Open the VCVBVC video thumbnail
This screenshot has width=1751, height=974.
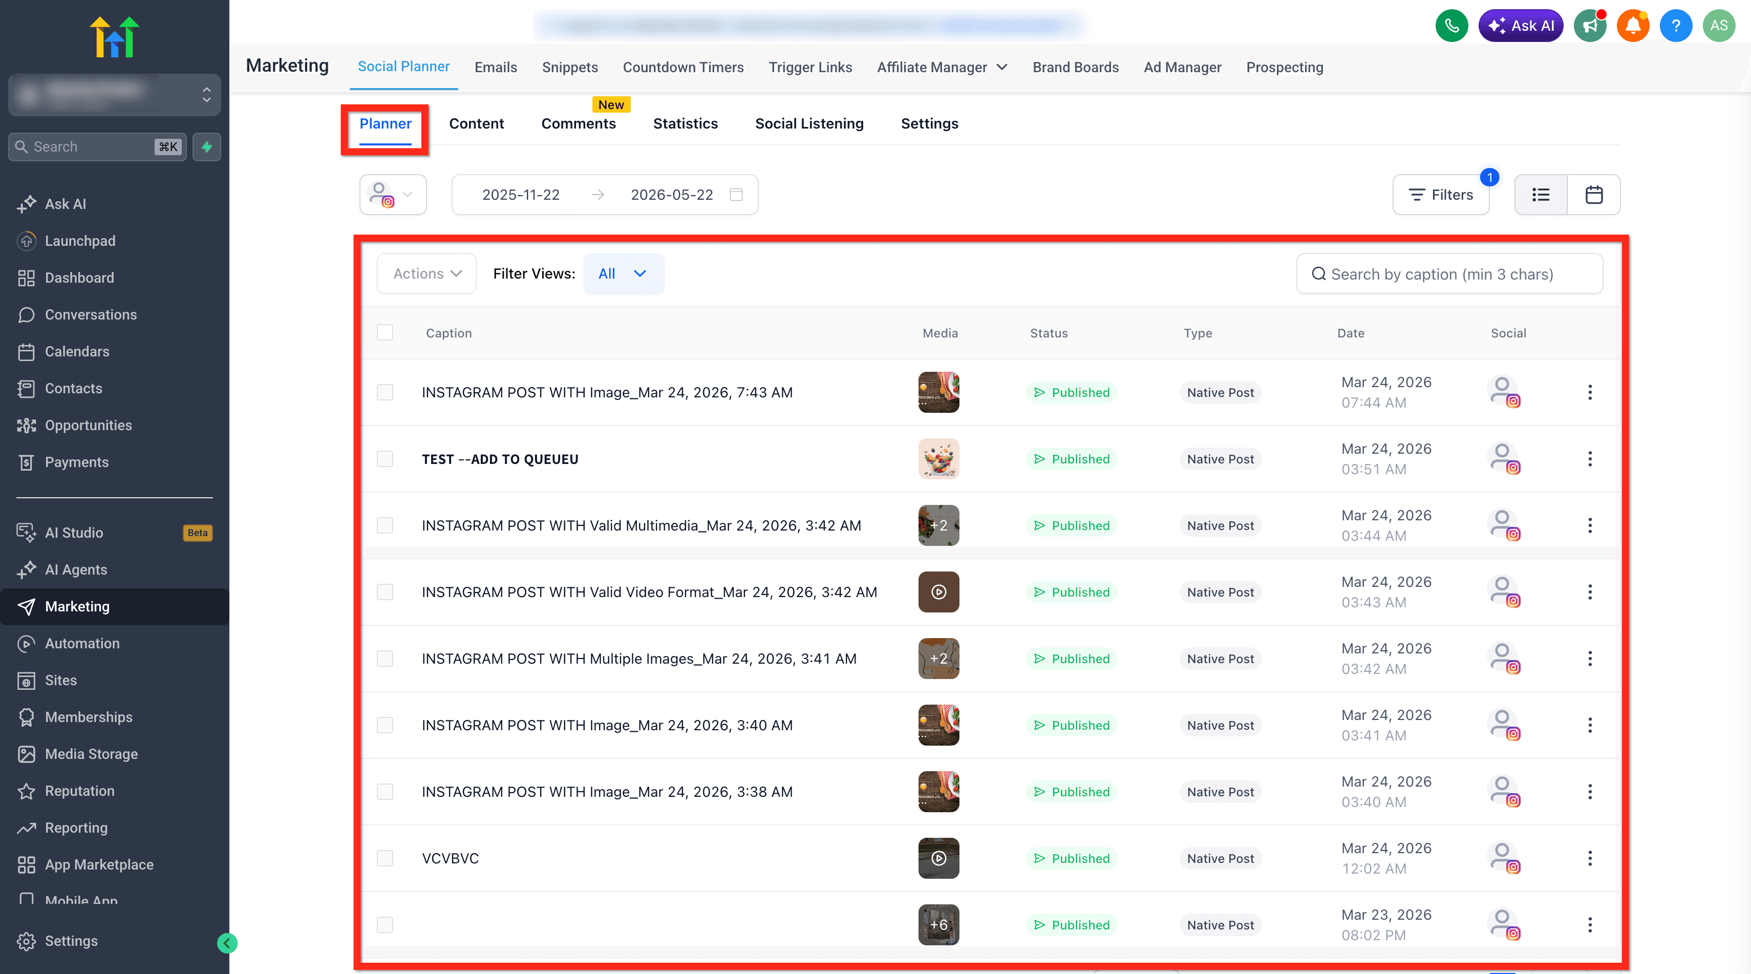pos(938,858)
